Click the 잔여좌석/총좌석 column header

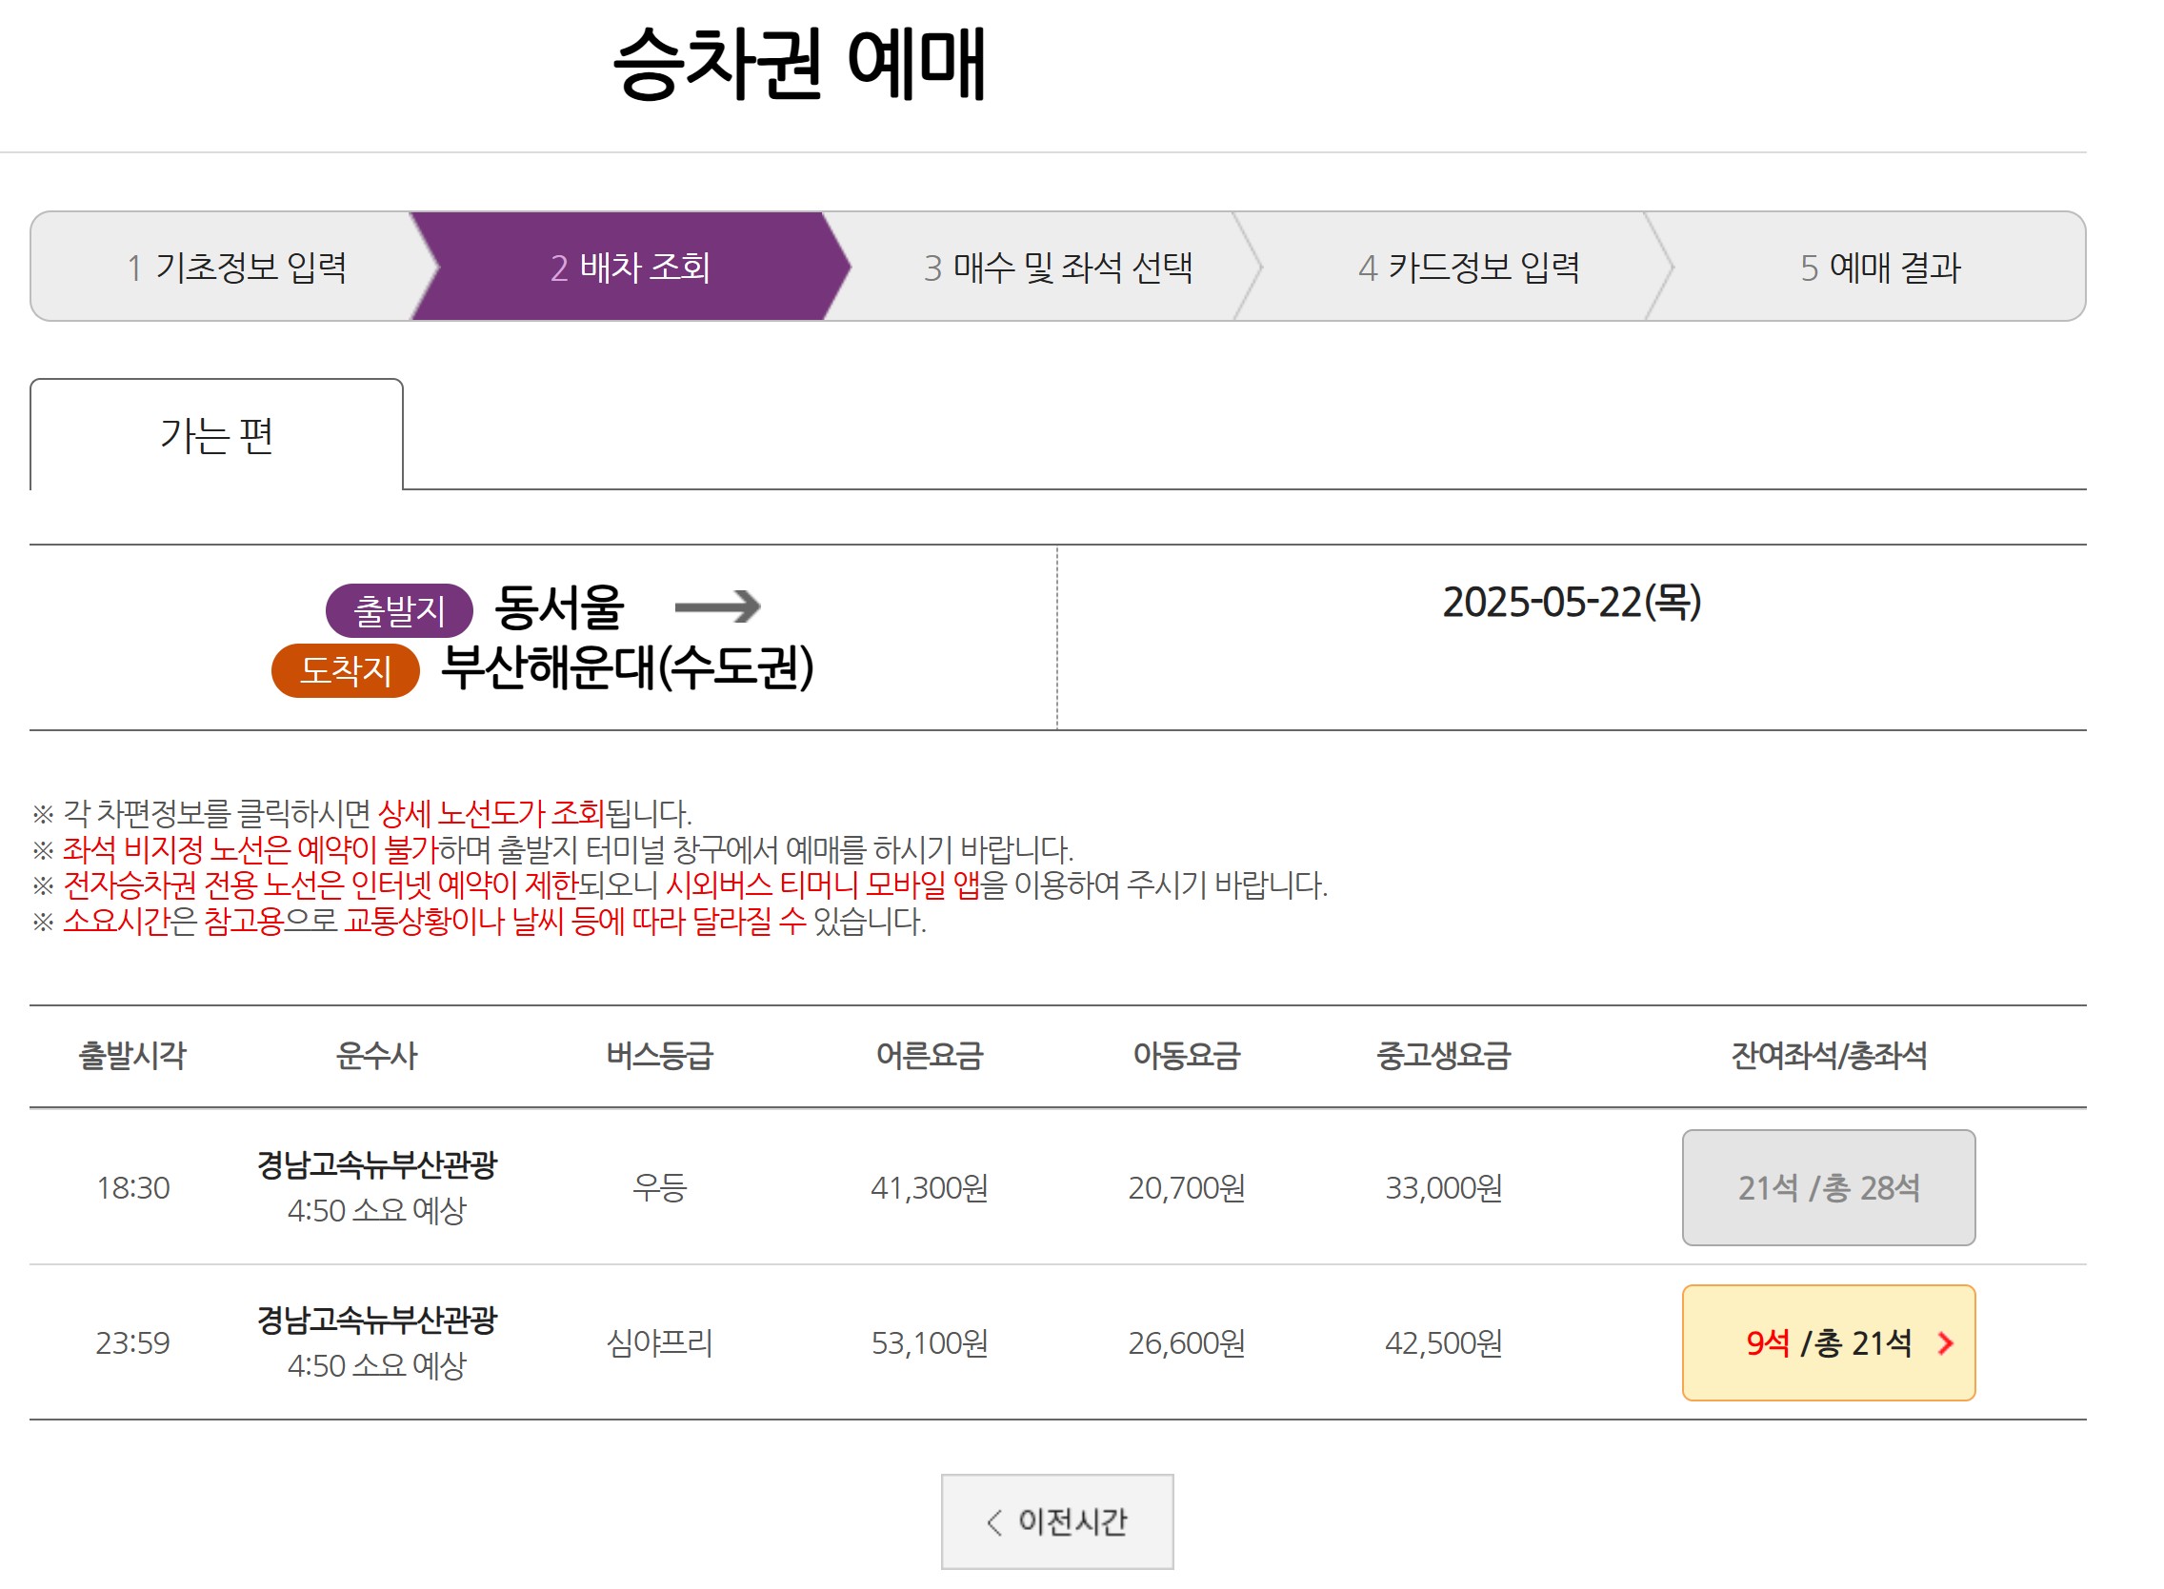pos(1827,1055)
